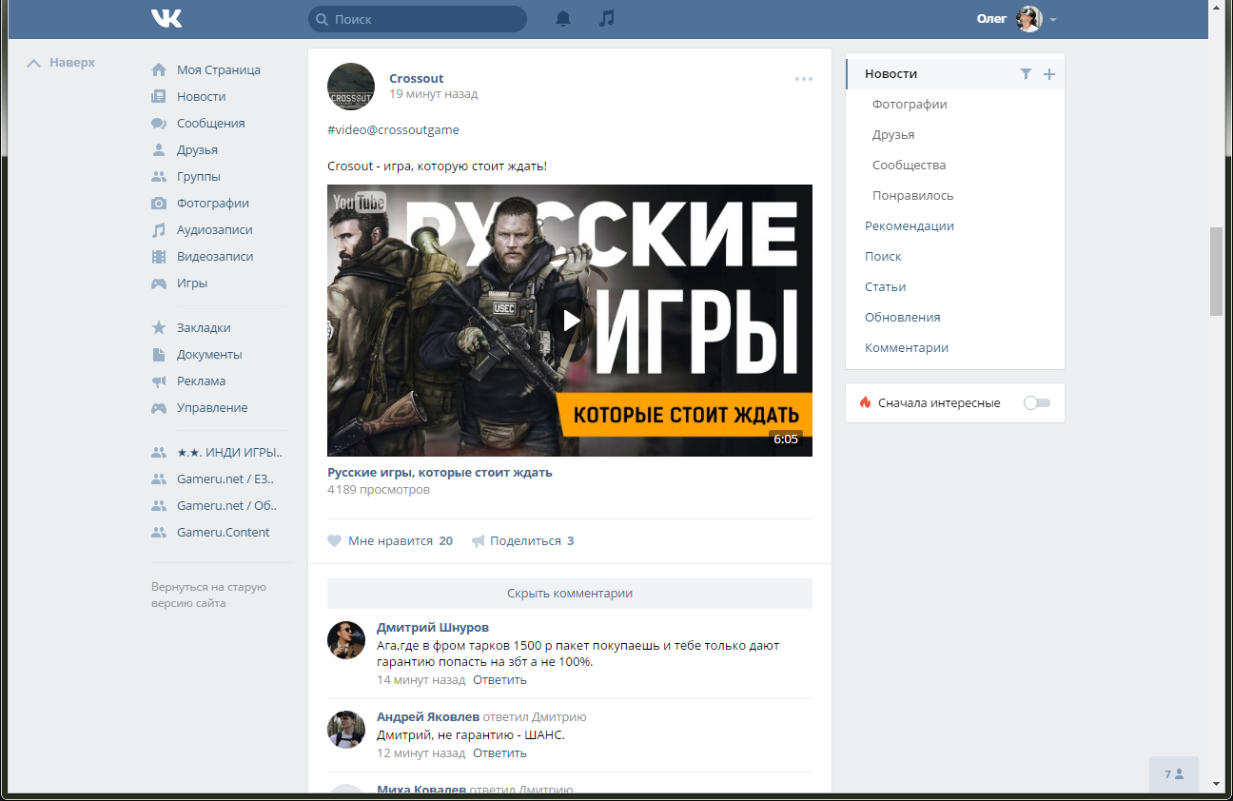Click the person icon beside Друзья in left menu
The height and width of the screenshot is (801, 1233).
pyautogui.click(x=159, y=149)
